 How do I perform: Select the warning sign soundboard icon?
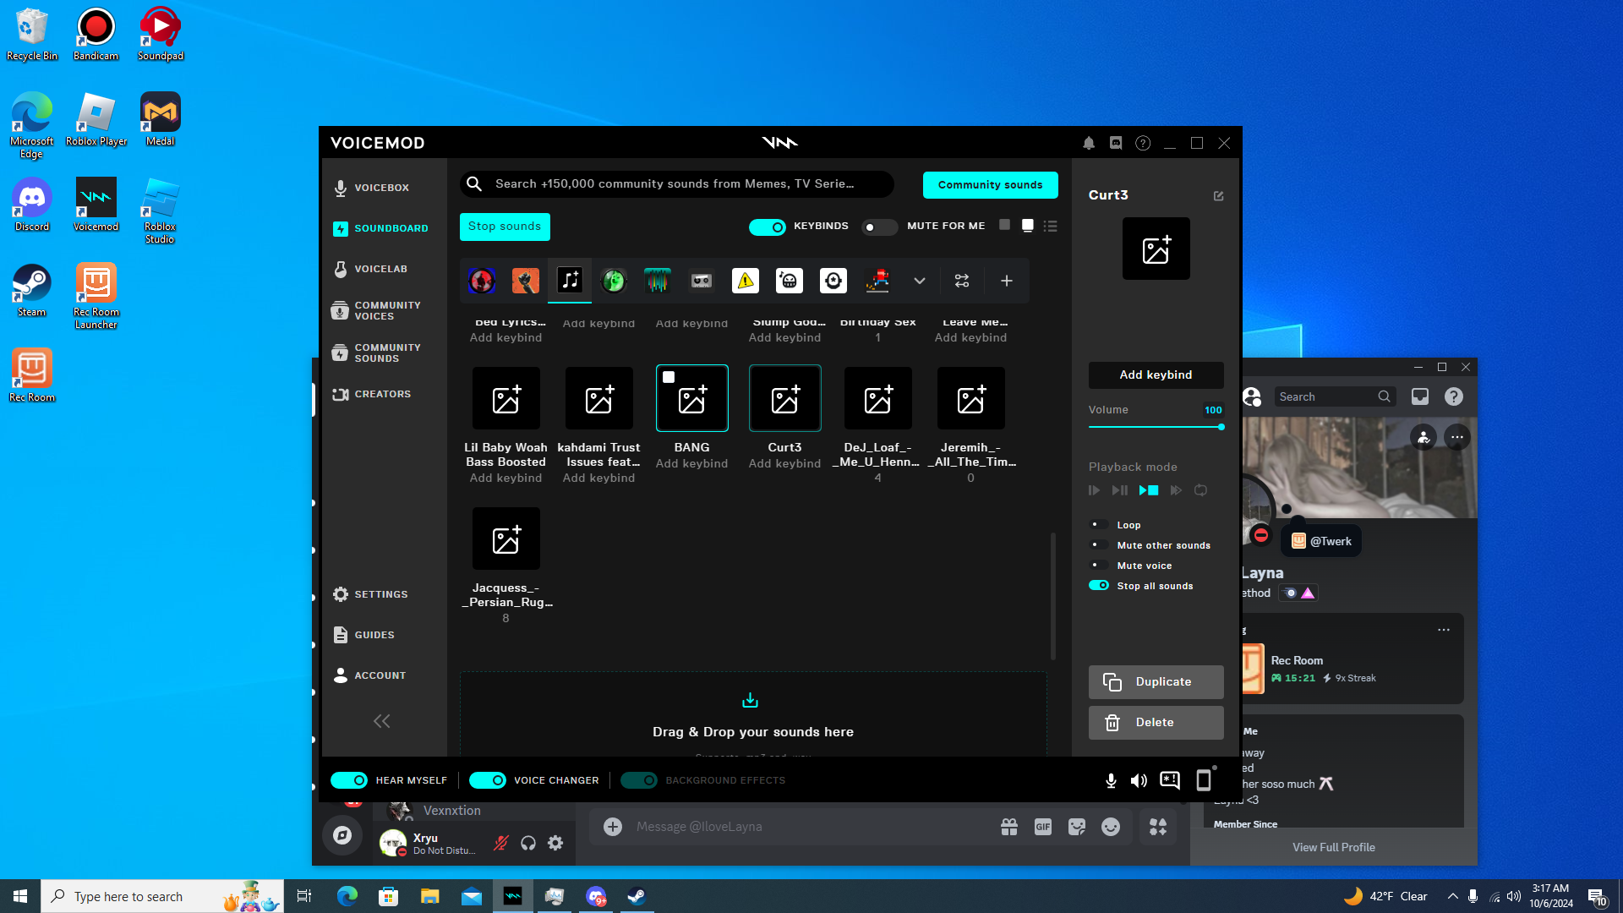point(745,281)
